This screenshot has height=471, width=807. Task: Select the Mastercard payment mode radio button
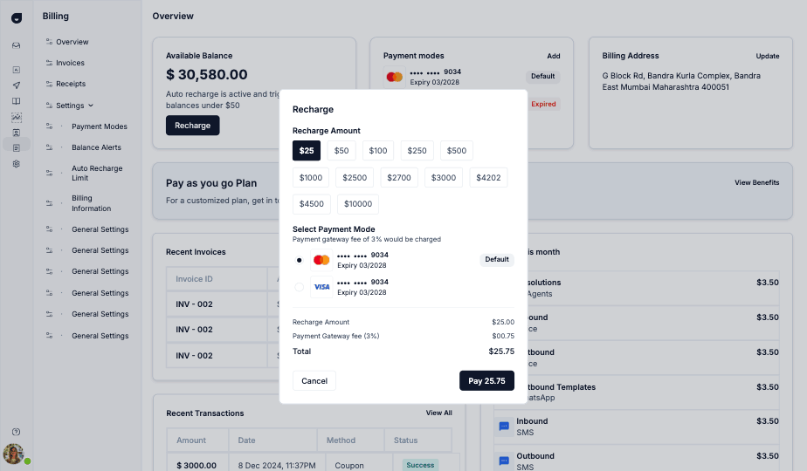[299, 260]
